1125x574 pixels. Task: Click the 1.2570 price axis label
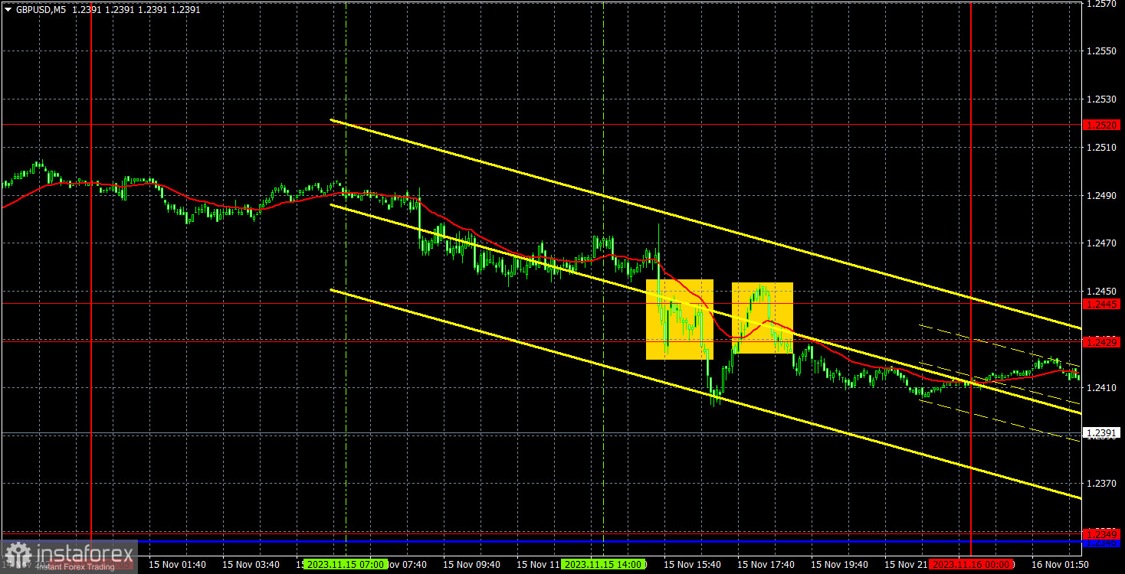1102,4
